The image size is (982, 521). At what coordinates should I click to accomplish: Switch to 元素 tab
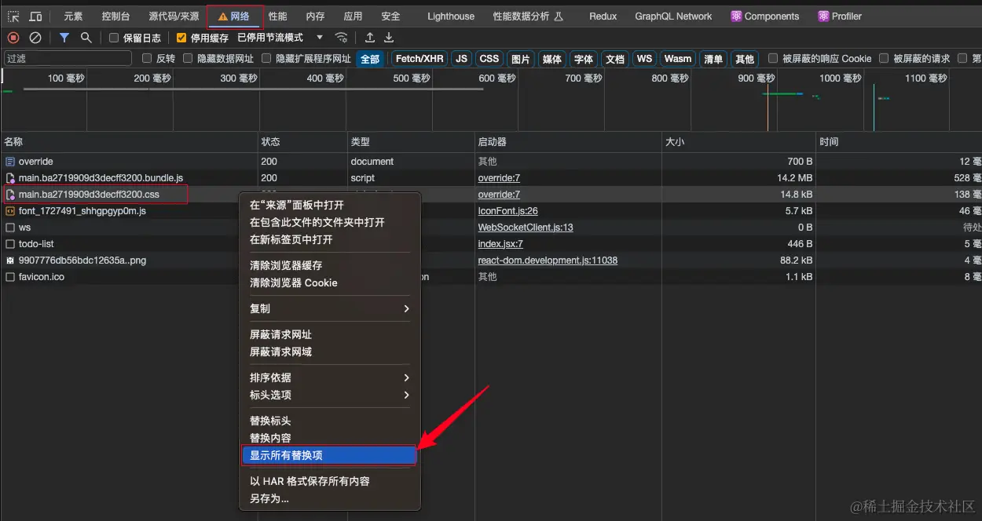(73, 16)
